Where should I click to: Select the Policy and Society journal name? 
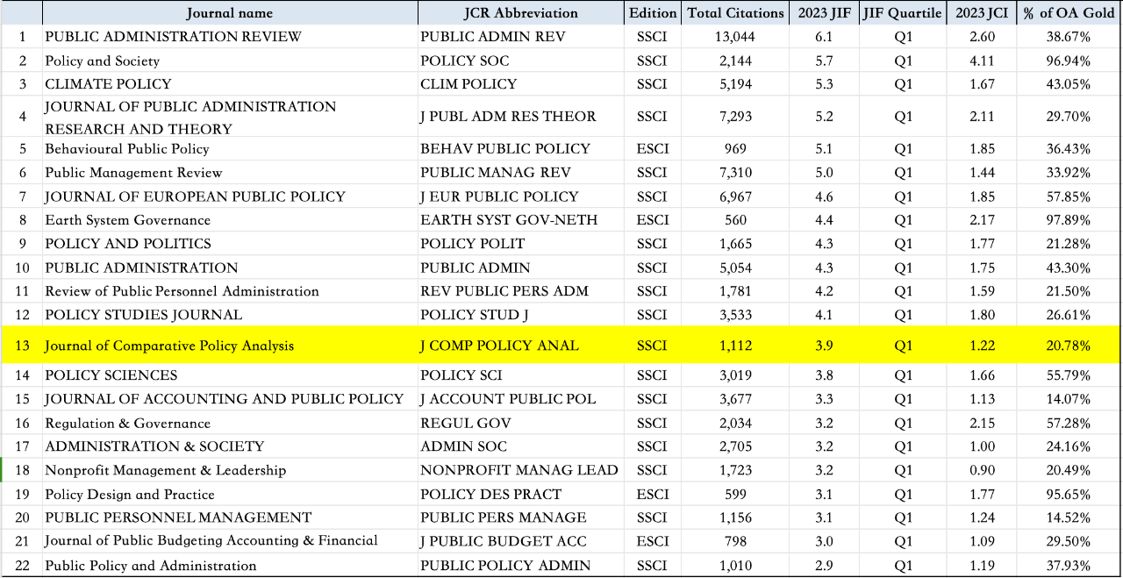(x=103, y=61)
